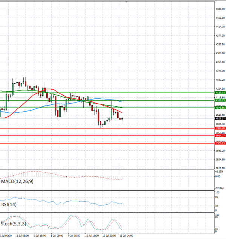
Task: Click the current price 4028.27 label
Action: (x=220, y=118)
